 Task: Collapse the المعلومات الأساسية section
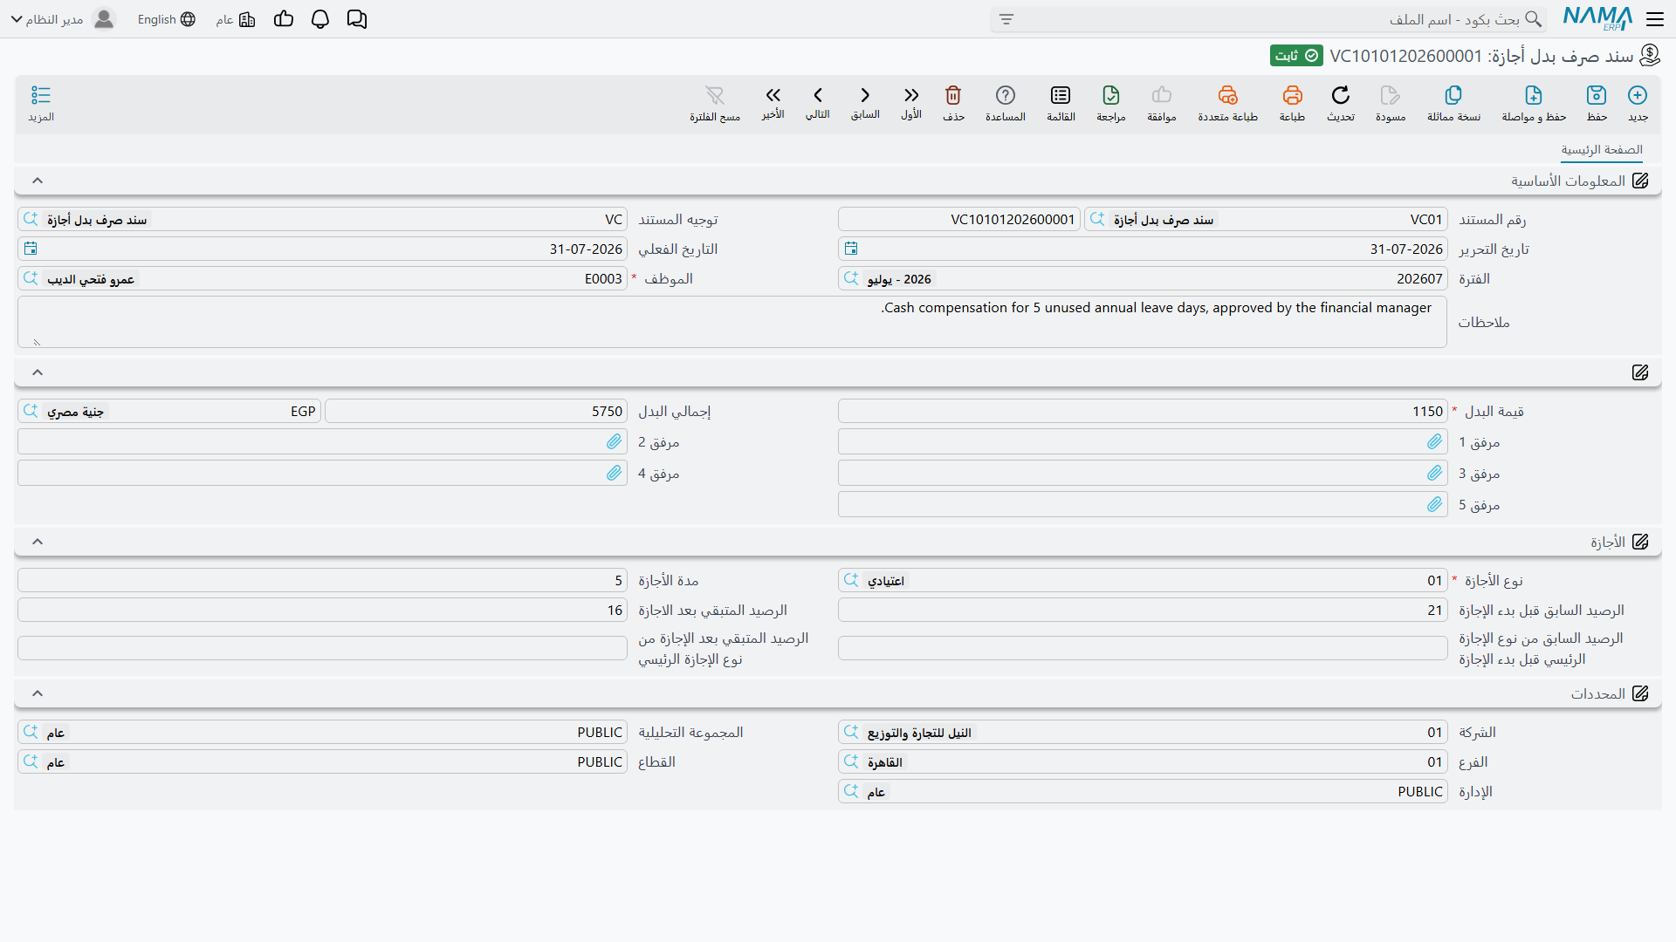pyautogui.click(x=38, y=181)
